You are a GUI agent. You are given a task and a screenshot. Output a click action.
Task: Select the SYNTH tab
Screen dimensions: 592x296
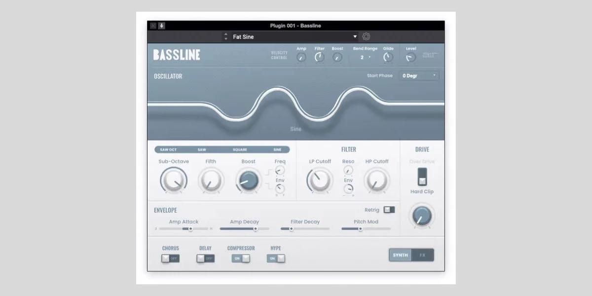point(400,255)
